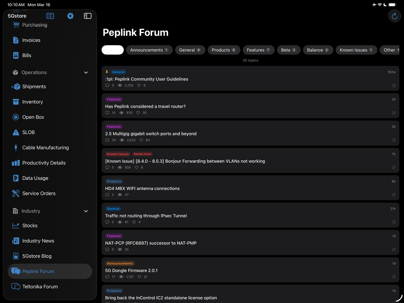Screen dimensions: 404x303
Task: Open the settings gear
Action: coord(70,16)
